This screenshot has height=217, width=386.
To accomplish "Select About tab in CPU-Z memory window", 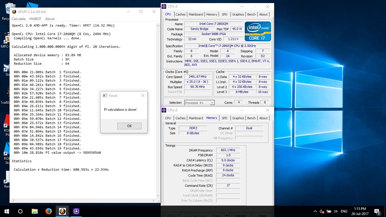I will [263, 118].
